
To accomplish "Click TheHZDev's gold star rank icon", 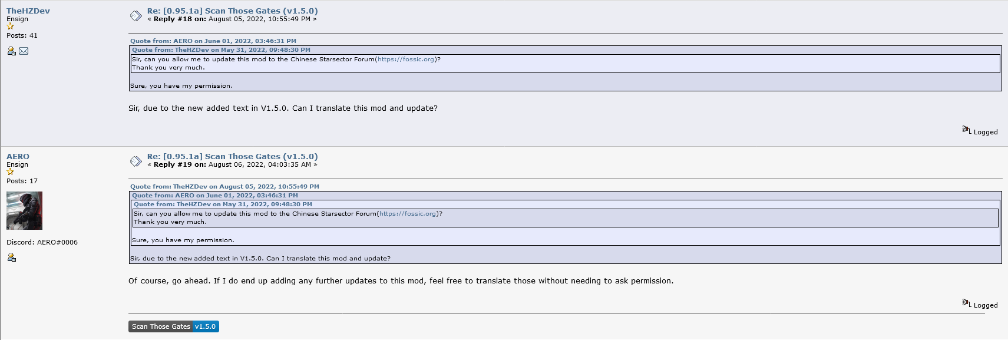I will coord(10,27).
